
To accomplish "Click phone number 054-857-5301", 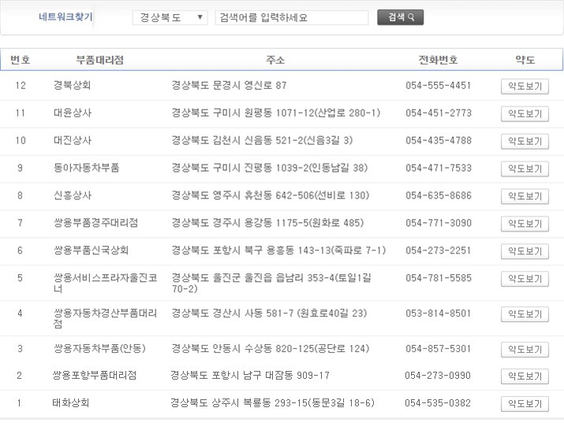I will coord(438,348).
